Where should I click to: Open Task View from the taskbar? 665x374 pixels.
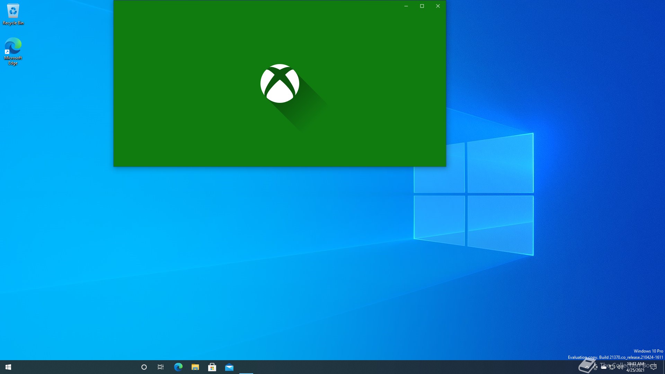161,367
